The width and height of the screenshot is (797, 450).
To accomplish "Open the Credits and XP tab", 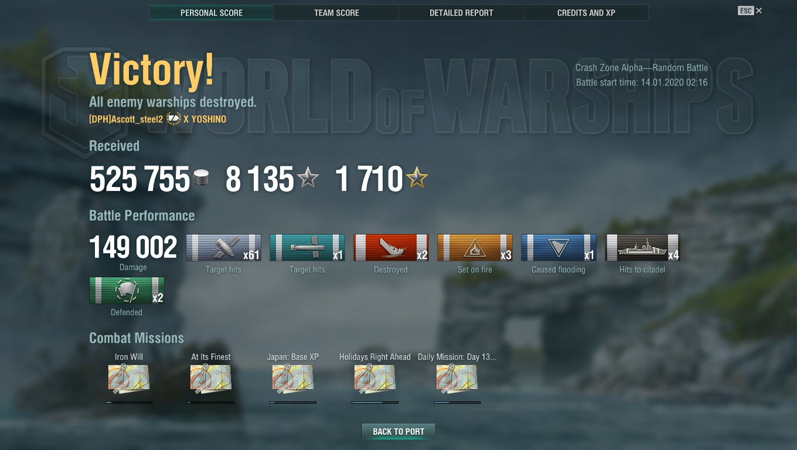I will point(586,12).
